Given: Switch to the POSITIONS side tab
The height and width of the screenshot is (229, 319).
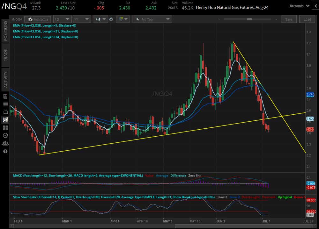Looking at the screenshot, I should click(x=5, y=31).
